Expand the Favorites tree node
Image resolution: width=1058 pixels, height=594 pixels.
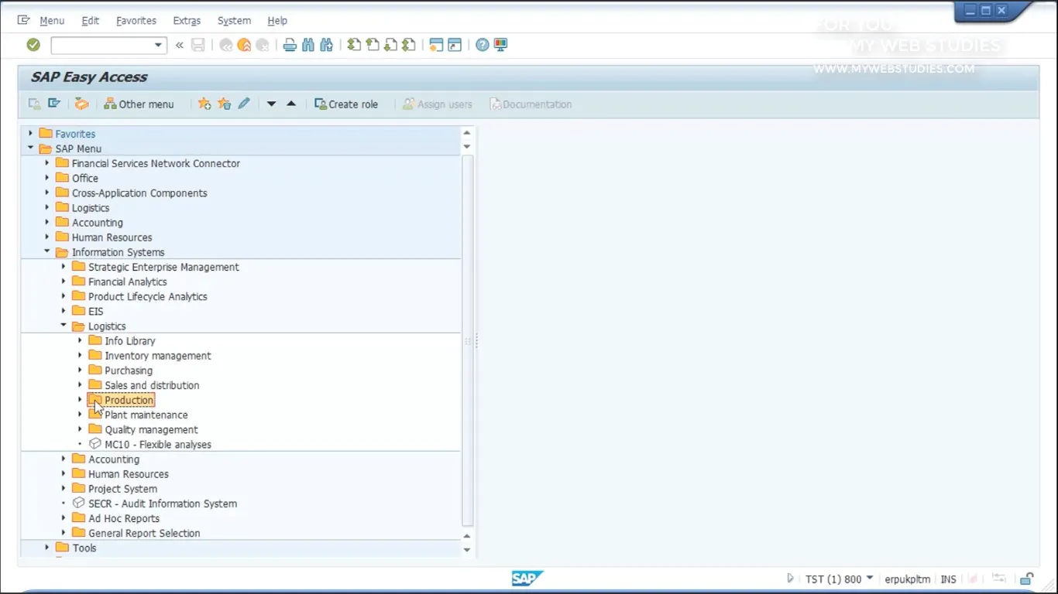(x=31, y=134)
